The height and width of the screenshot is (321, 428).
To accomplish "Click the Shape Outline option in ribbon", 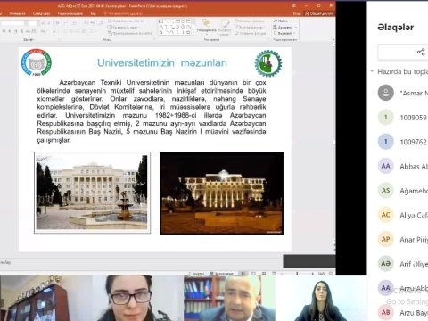I will (250, 27).
